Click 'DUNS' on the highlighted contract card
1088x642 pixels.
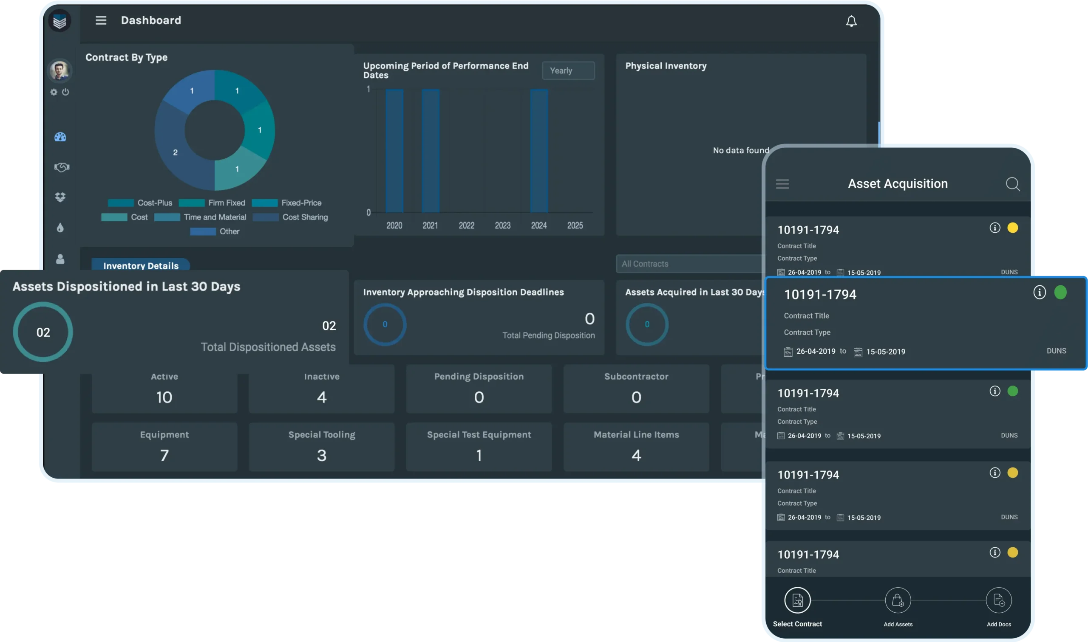tap(1056, 351)
